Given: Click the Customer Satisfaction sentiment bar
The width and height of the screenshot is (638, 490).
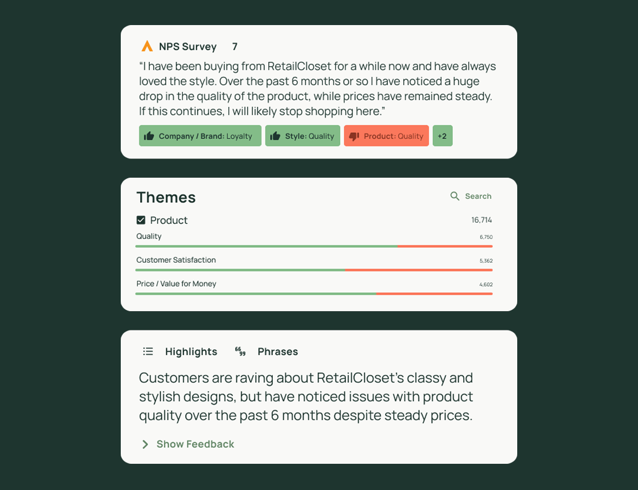Looking at the screenshot, I should pos(313,269).
